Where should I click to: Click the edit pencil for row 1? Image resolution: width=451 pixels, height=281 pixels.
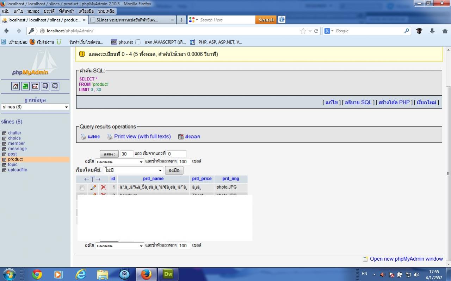(93, 188)
